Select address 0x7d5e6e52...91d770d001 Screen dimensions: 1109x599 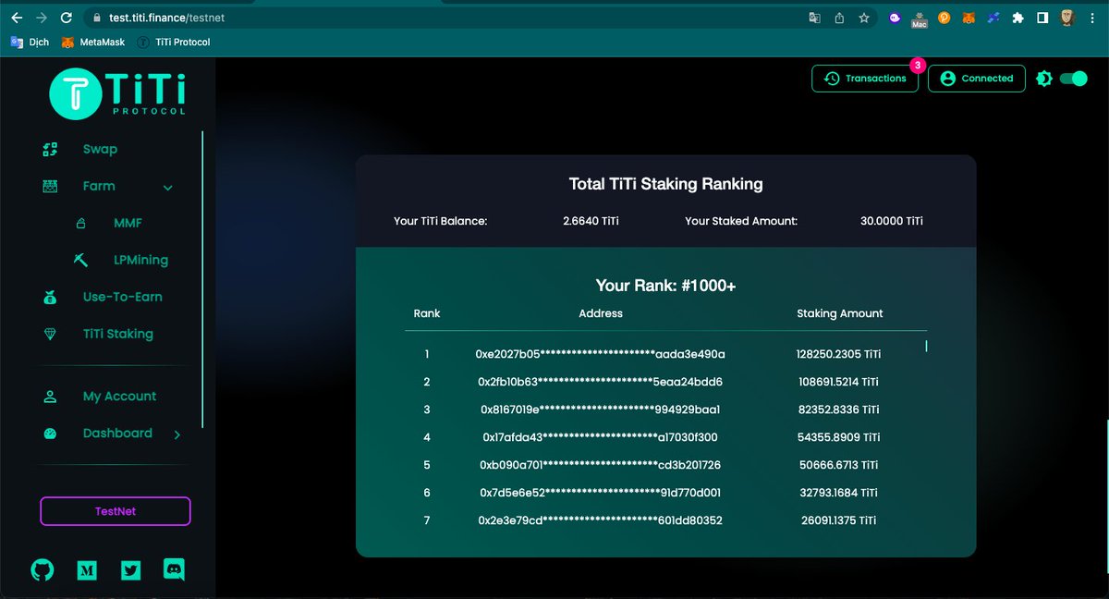pos(601,493)
